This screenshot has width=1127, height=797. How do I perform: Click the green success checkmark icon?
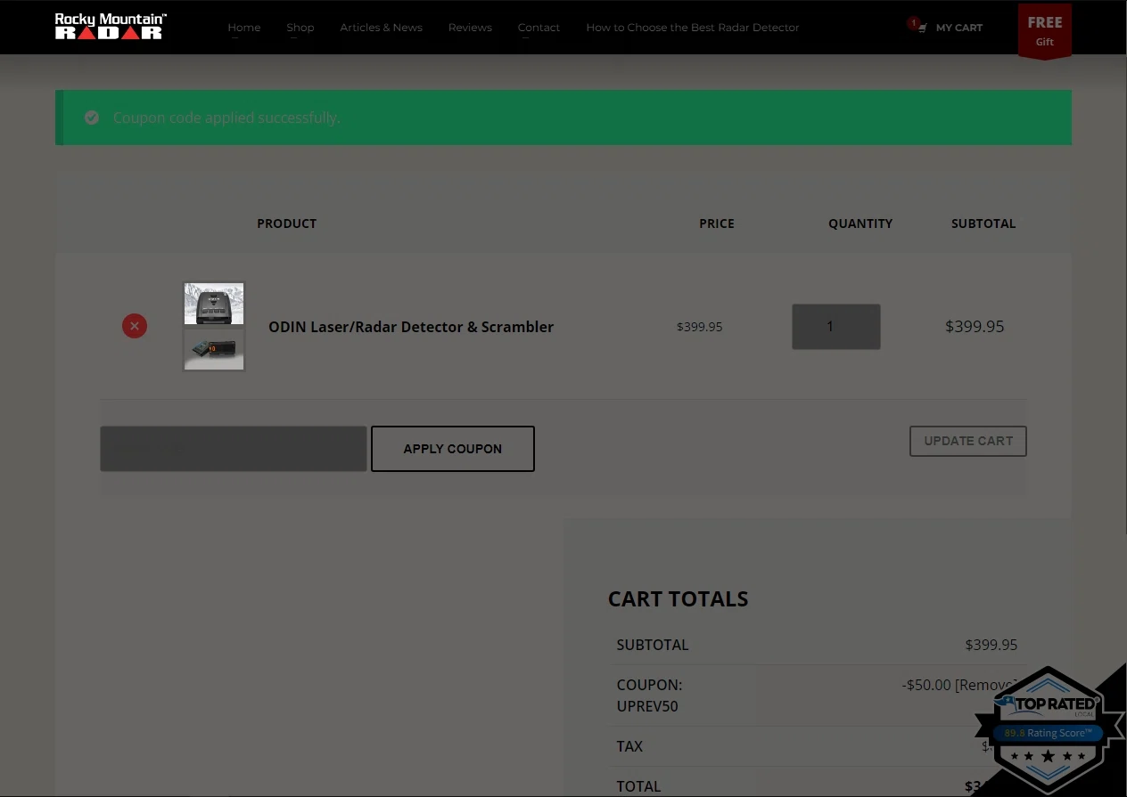(92, 118)
